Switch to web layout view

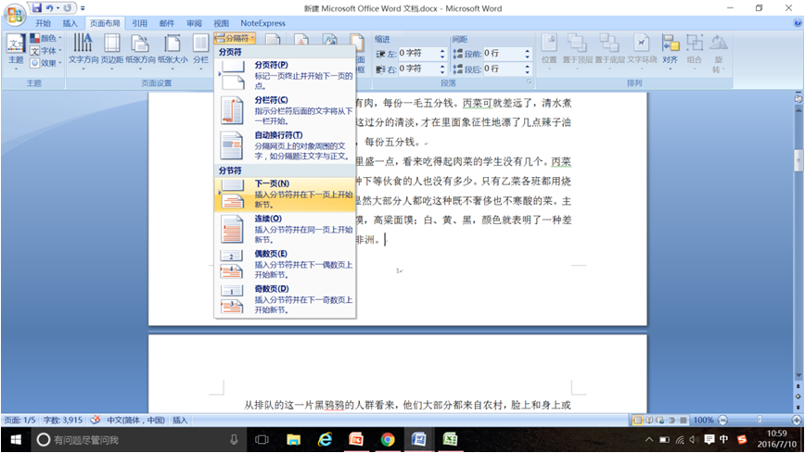click(660, 421)
